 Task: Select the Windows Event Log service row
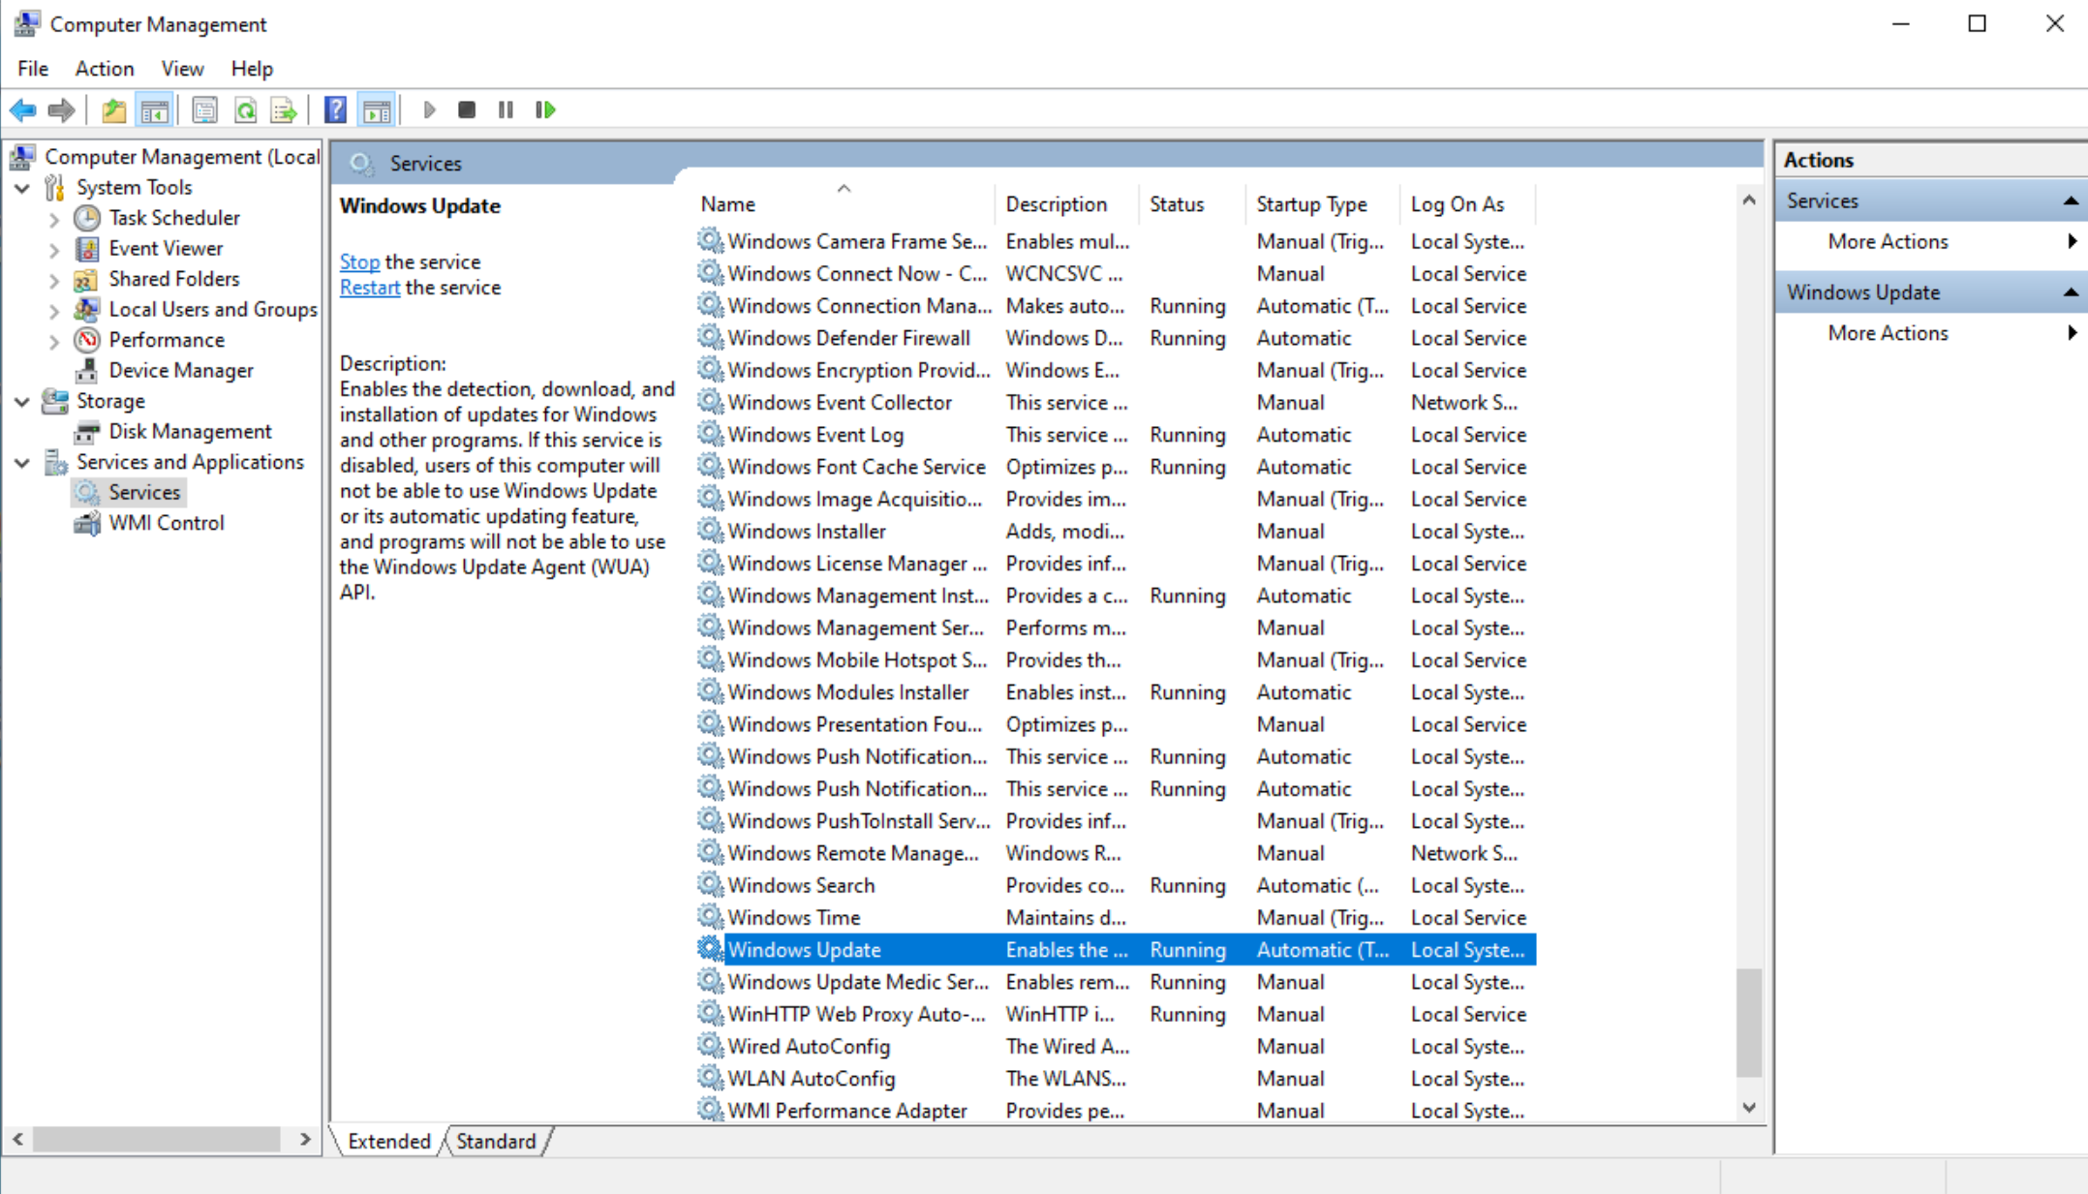[x=1115, y=435]
